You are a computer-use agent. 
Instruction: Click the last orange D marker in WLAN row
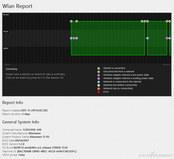167,21
